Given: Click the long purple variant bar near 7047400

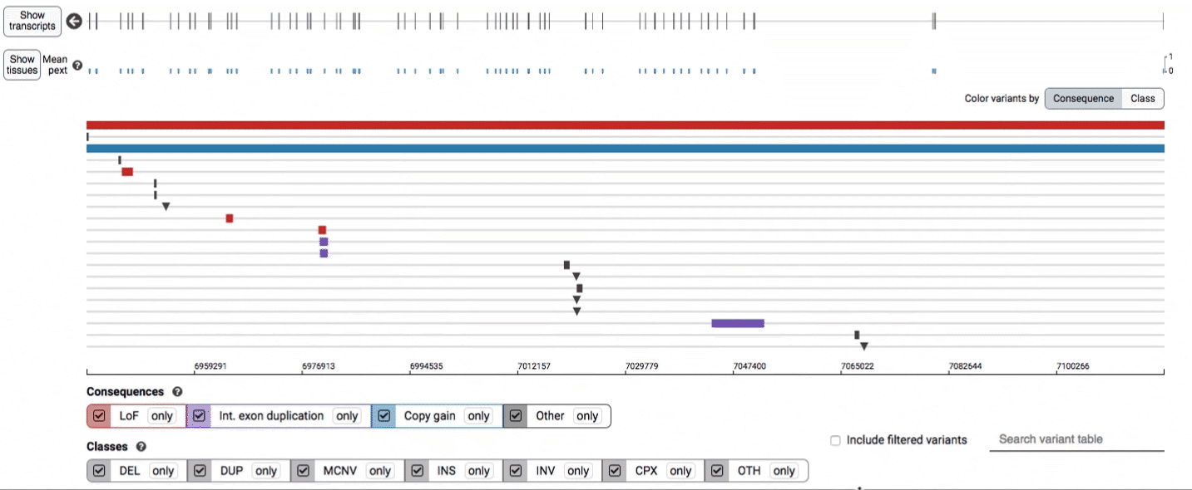Looking at the screenshot, I should [737, 323].
